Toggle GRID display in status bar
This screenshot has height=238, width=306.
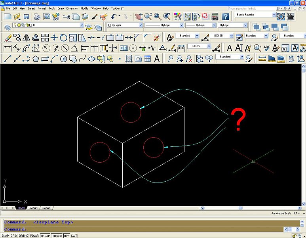point(14,236)
